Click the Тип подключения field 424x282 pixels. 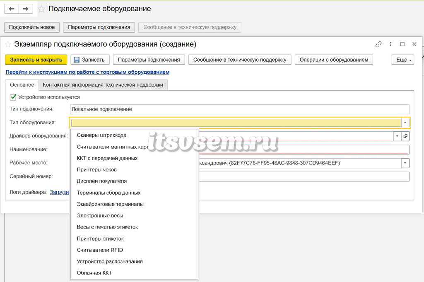240,109
